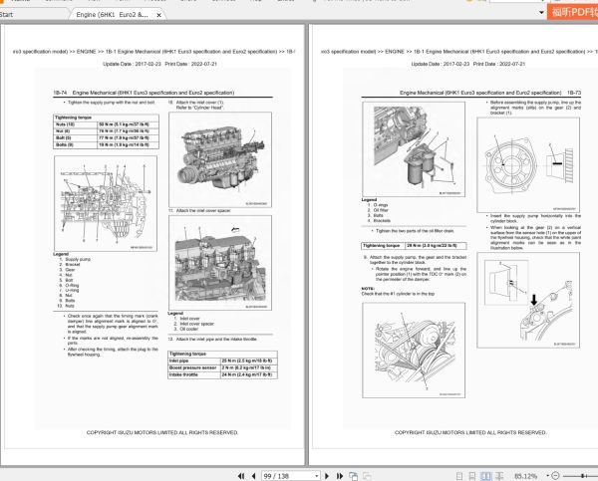This screenshot has width=598, height=481.
Task: Click the Inlet pipe torque row
Action: coord(222,361)
